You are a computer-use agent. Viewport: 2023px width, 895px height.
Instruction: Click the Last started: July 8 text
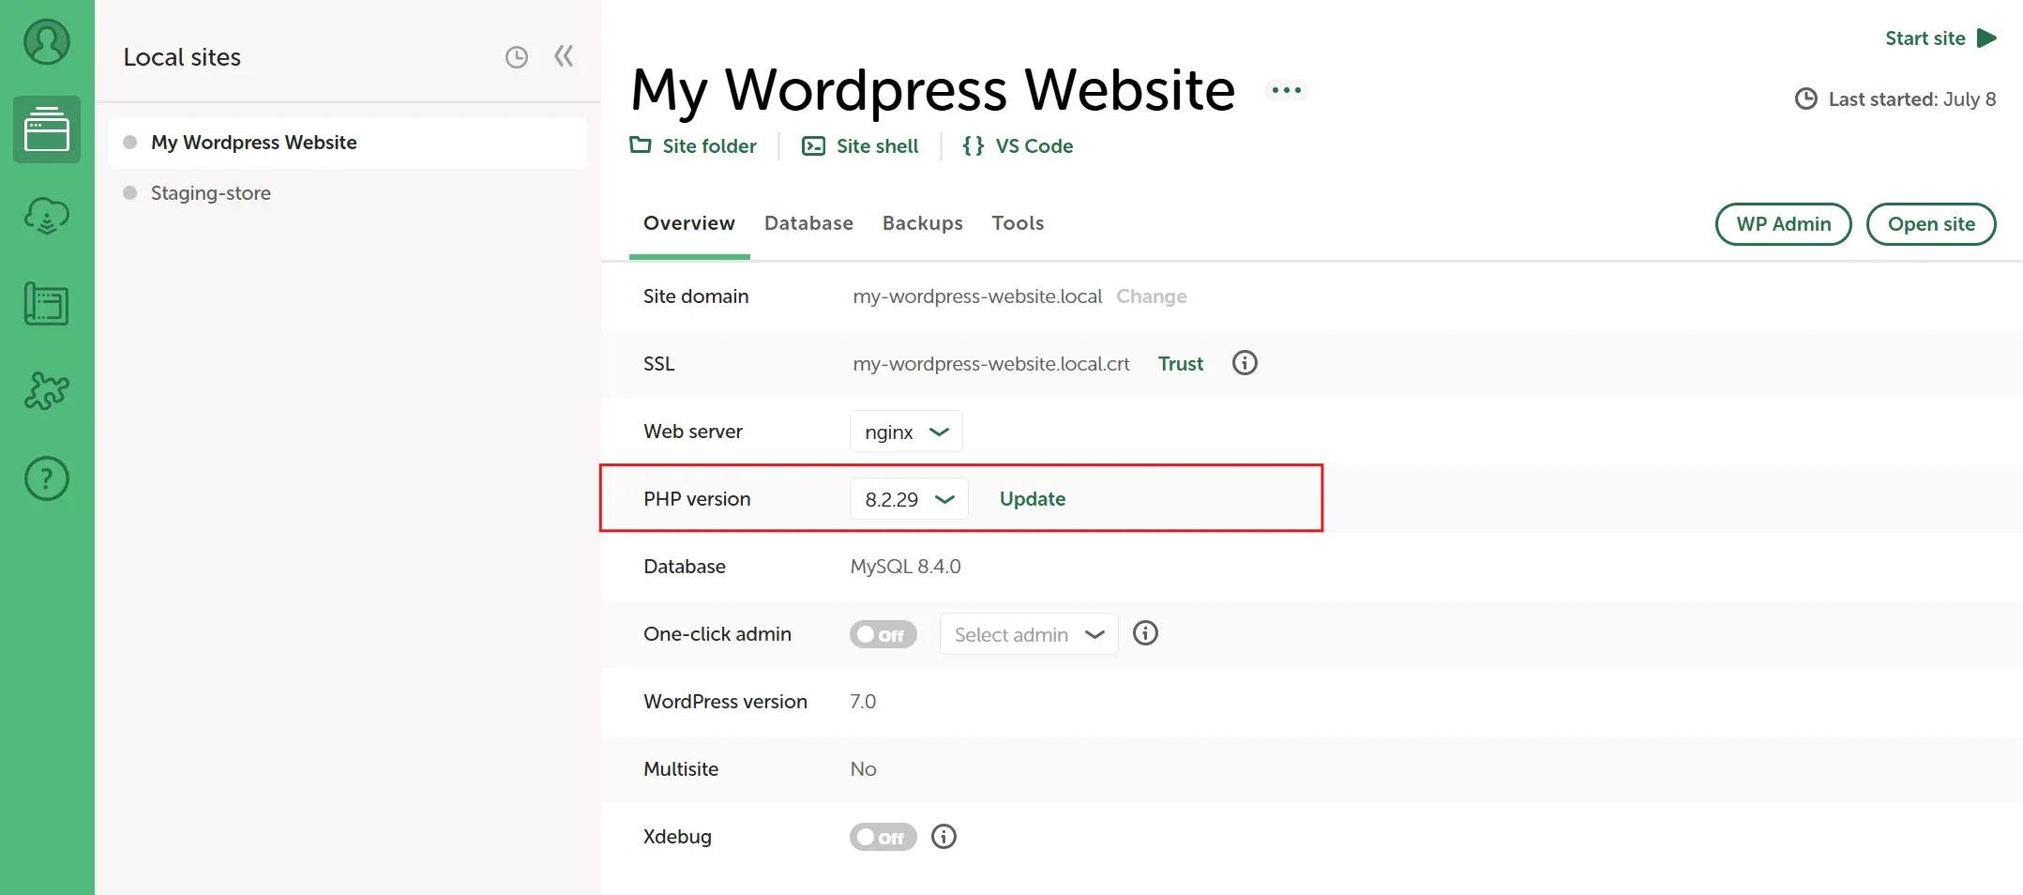(1911, 99)
